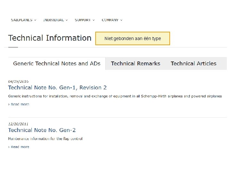Screen dimensions: 231x173
Task: Open the INDIVIDUAL menu
Action: tap(53, 20)
